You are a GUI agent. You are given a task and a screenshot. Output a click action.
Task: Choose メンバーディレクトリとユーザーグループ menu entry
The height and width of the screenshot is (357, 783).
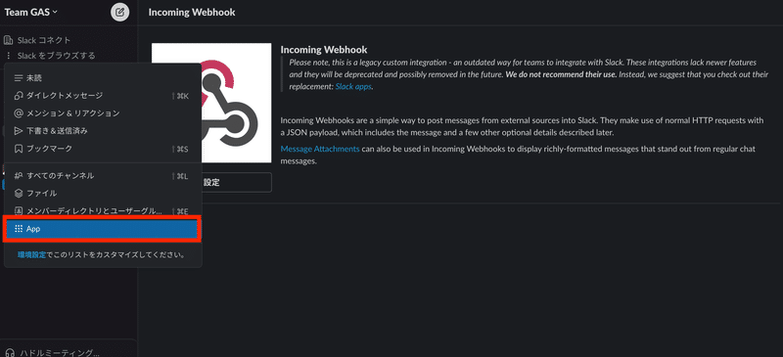point(103,210)
